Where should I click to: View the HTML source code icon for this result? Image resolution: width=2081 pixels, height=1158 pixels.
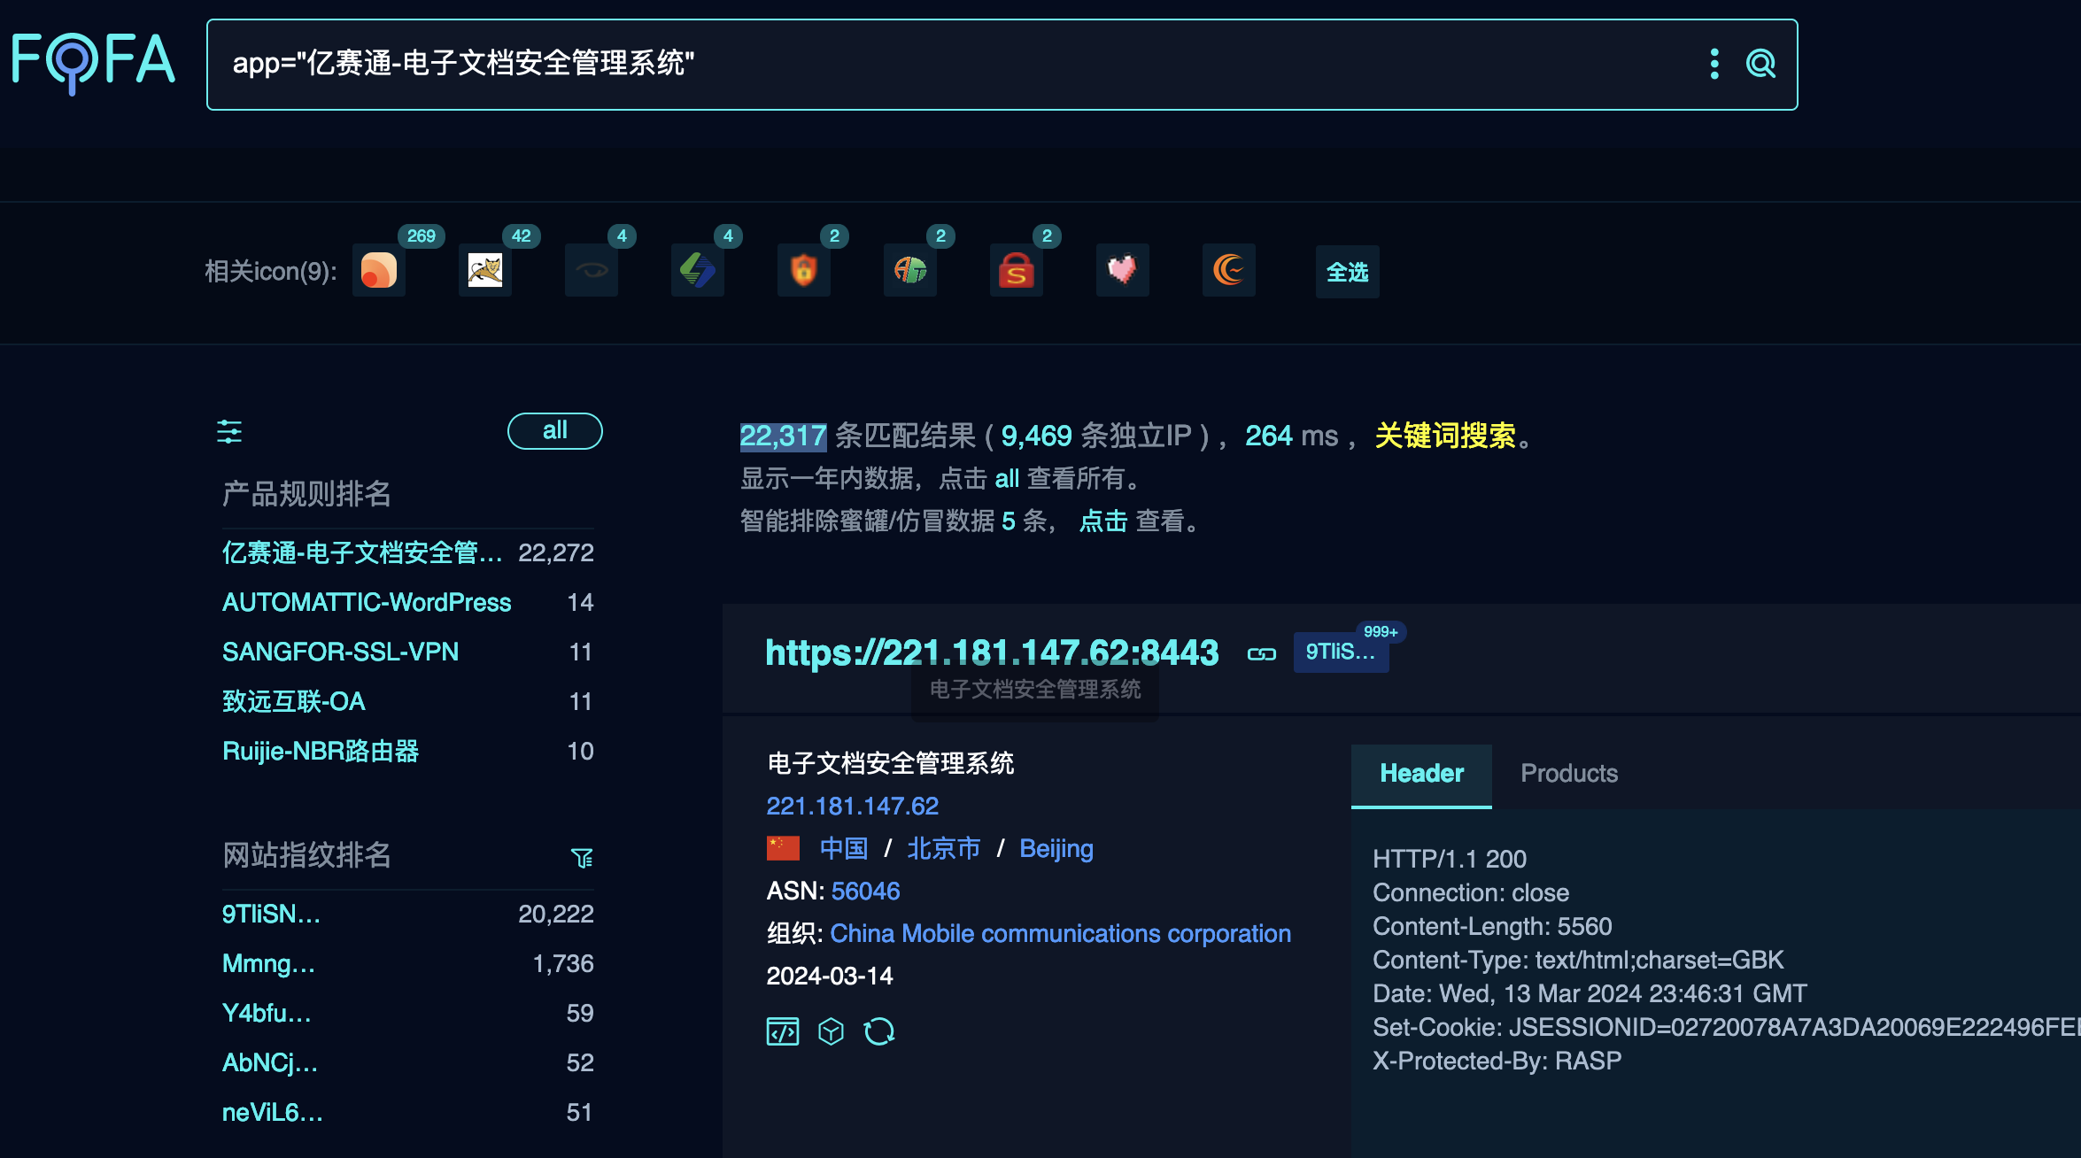click(783, 1031)
